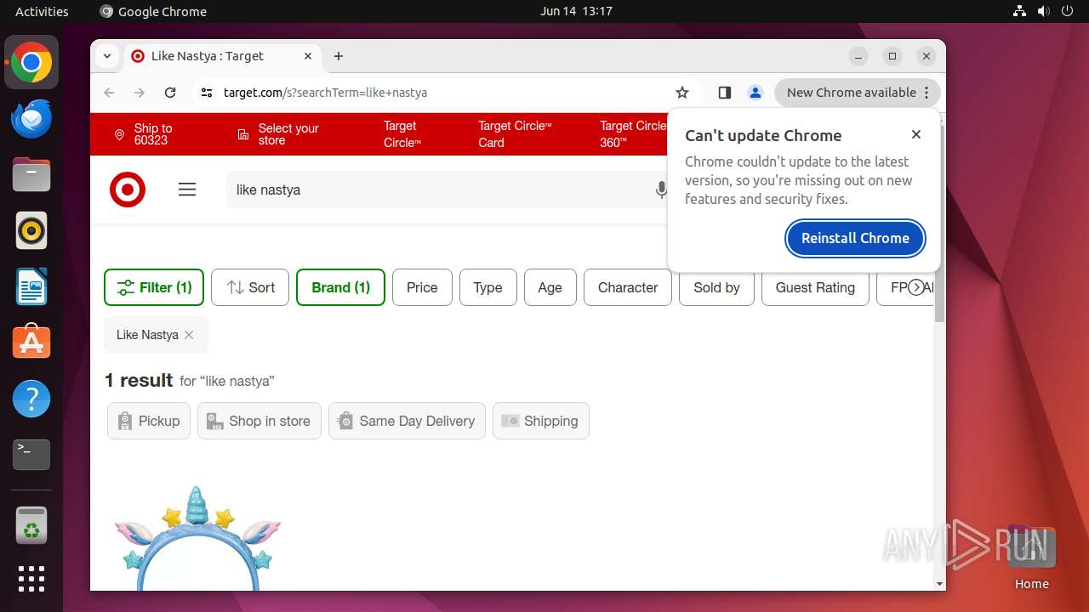1089x612 pixels.
Task: Remove the Like Nastya brand filter chip
Action: 189,335
